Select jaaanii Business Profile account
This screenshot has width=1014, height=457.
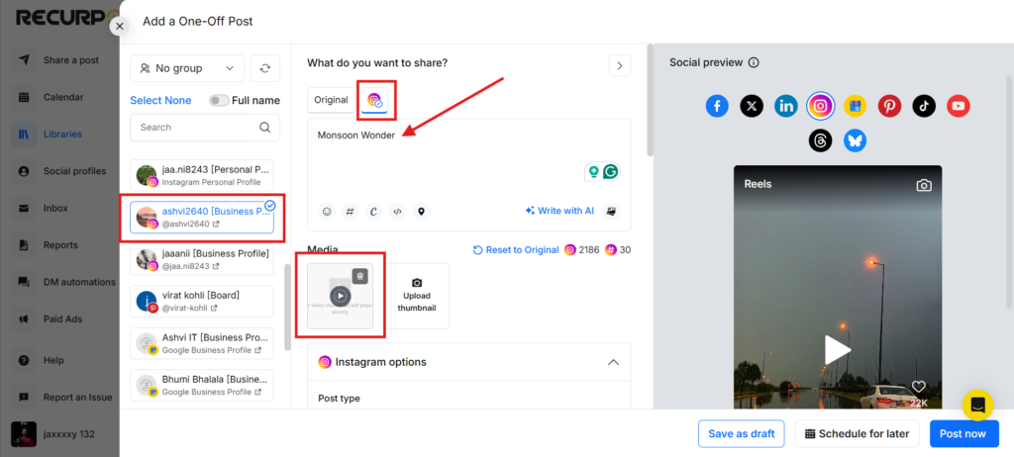coord(202,259)
